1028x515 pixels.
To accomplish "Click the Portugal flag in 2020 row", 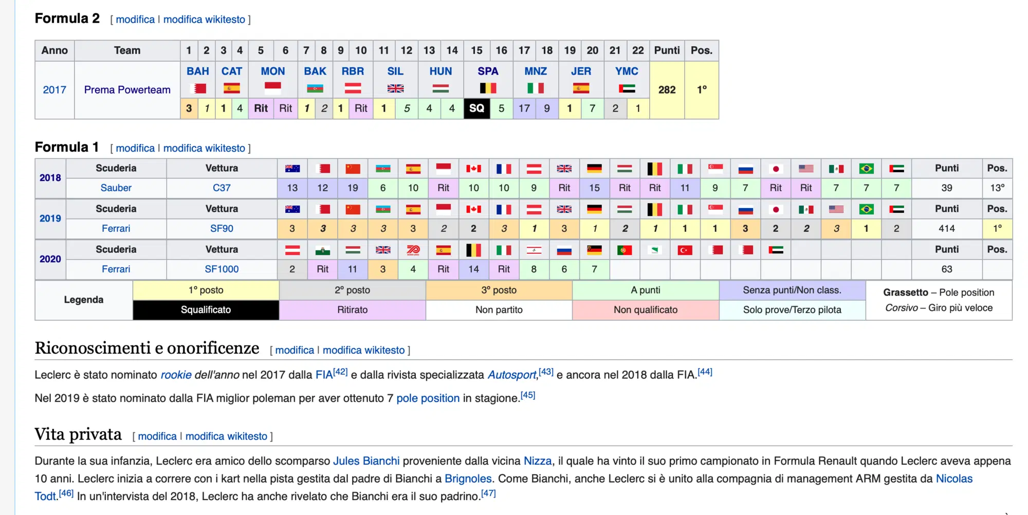I will click(624, 250).
